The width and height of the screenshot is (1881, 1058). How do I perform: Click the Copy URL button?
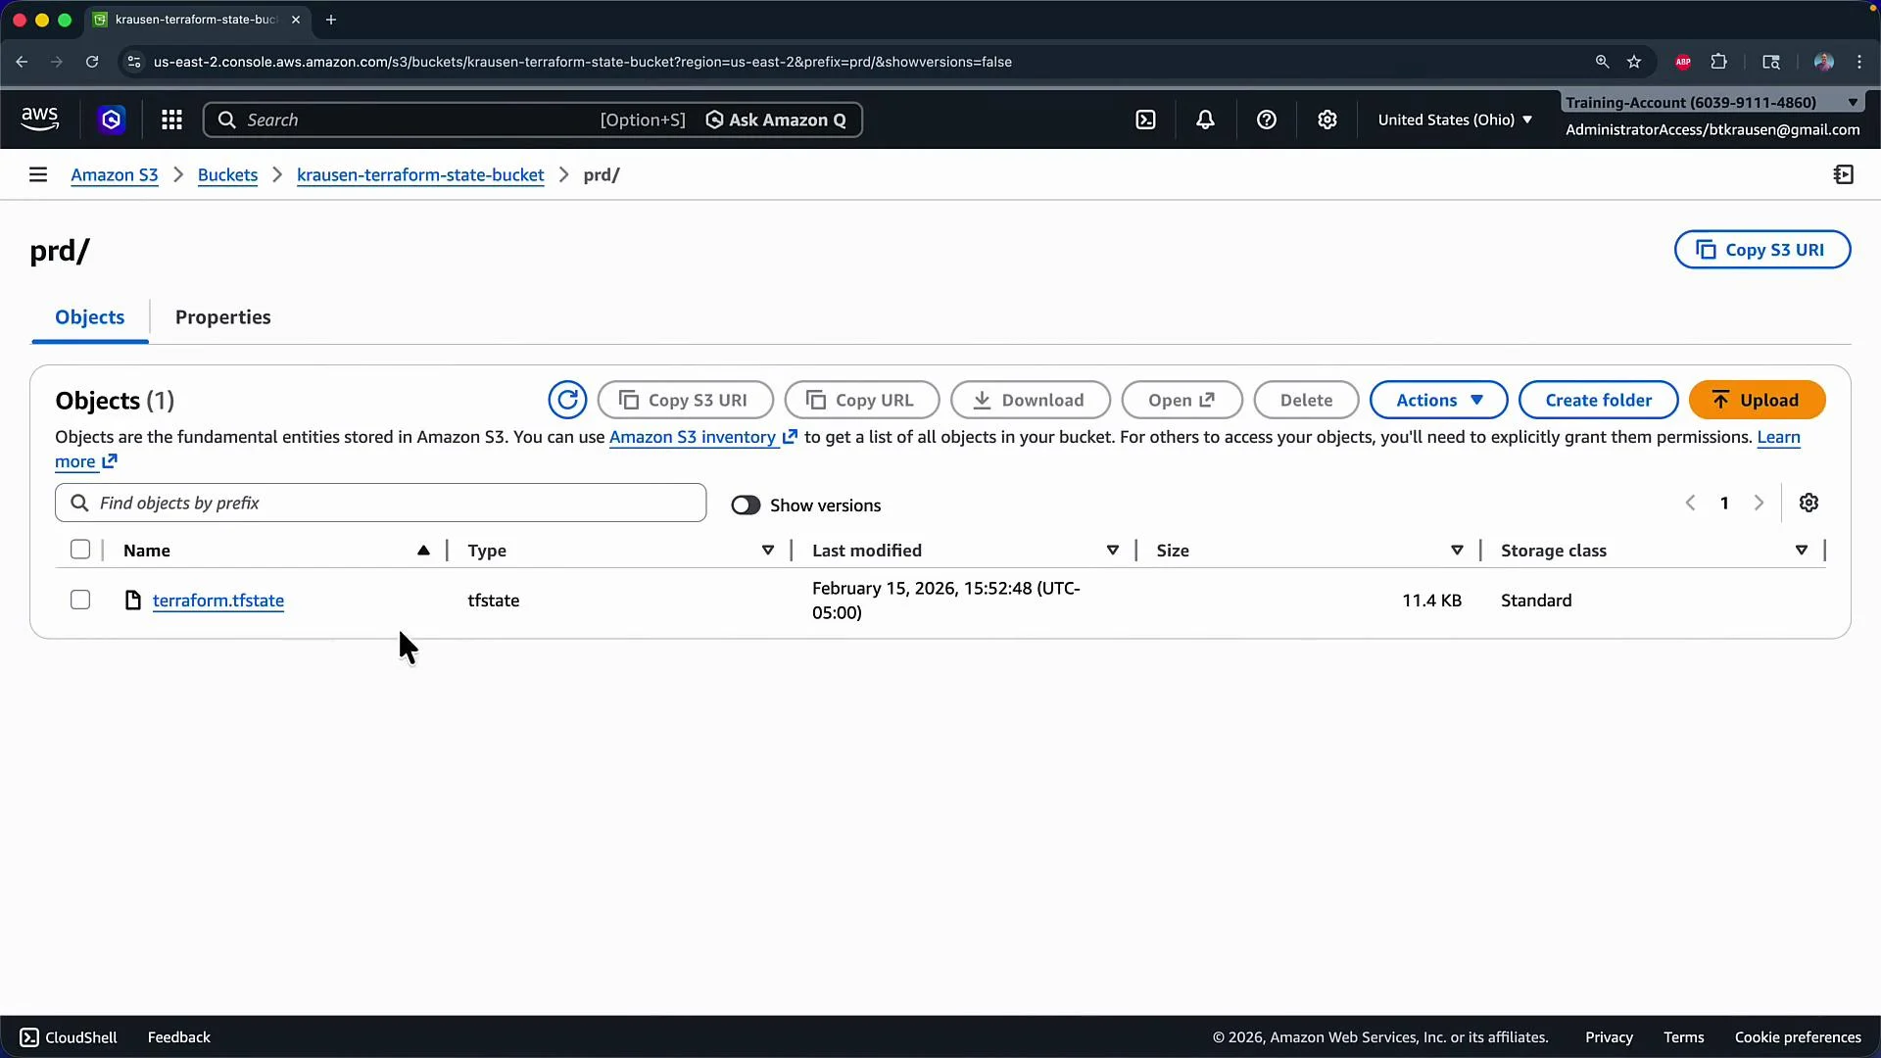coord(862,400)
